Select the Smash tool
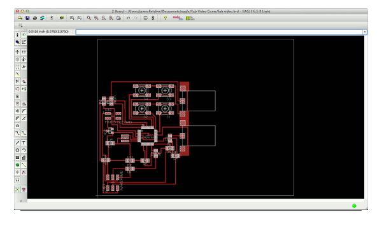 (17, 111)
